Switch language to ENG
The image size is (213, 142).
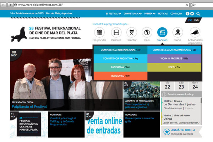tap(196, 20)
